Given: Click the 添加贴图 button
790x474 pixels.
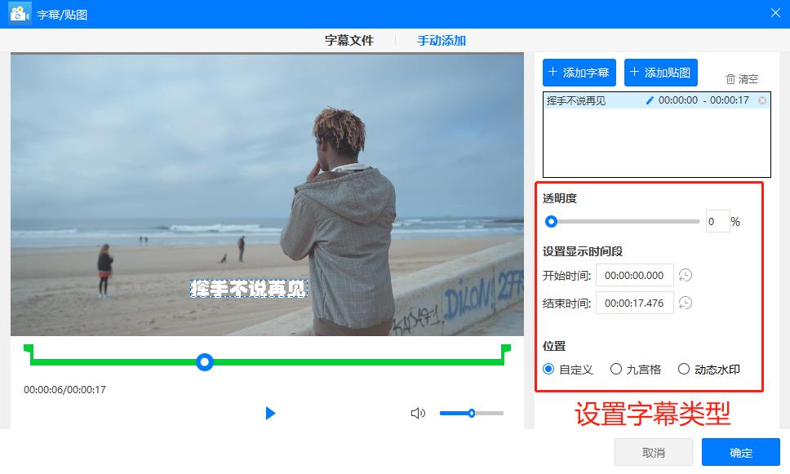Looking at the screenshot, I should tap(661, 73).
